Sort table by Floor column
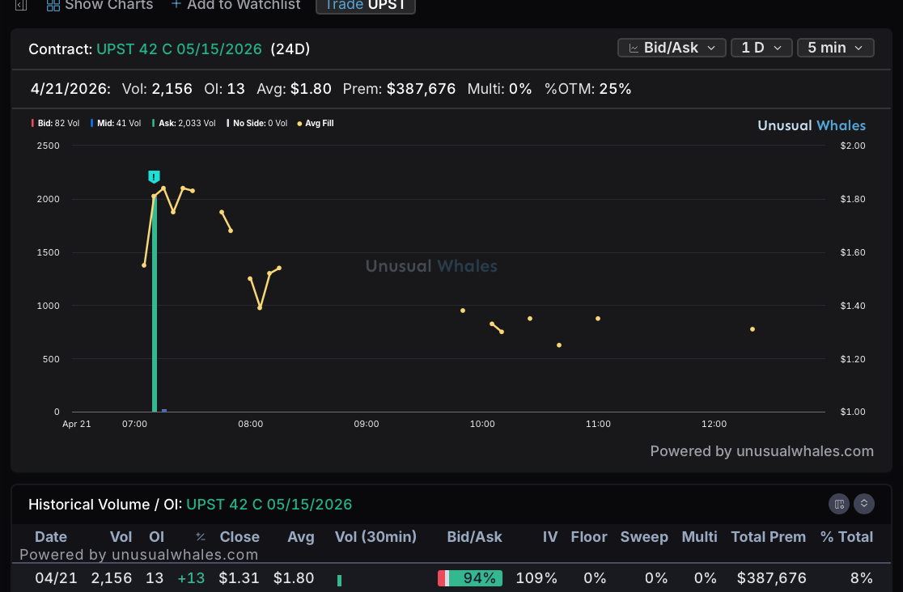 589,537
